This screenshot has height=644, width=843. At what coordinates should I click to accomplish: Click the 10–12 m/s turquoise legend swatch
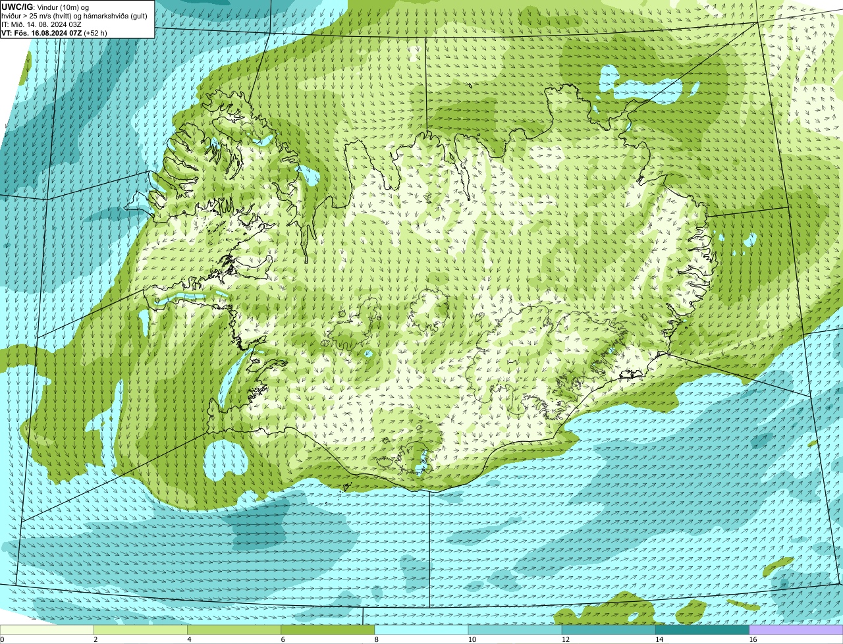(x=516, y=630)
